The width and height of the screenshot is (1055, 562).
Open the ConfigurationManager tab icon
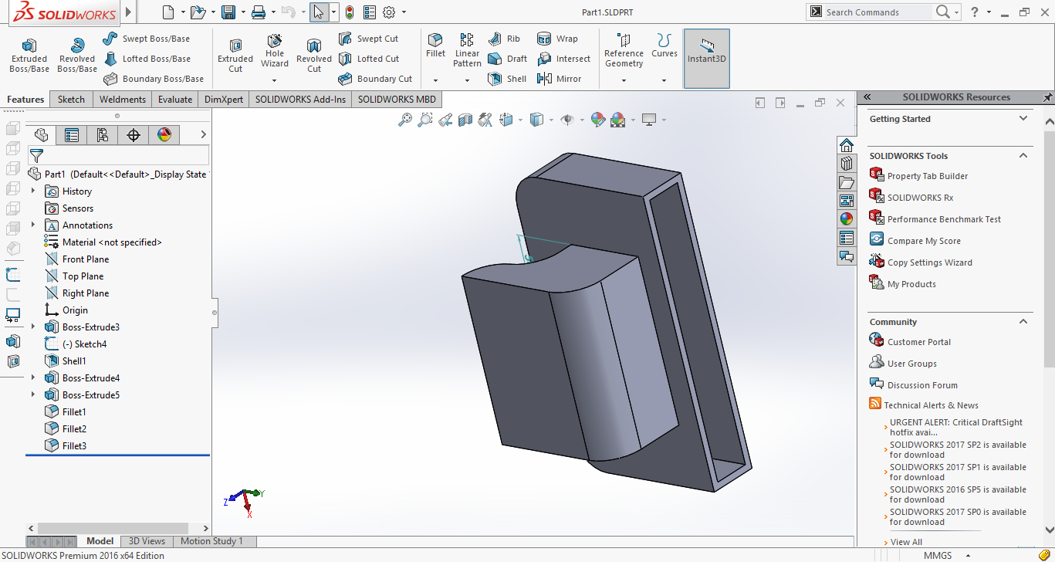pyautogui.click(x=103, y=135)
